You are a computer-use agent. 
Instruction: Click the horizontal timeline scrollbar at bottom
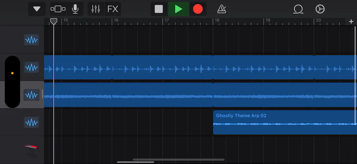pyautogui.click(x=178, y=160)
